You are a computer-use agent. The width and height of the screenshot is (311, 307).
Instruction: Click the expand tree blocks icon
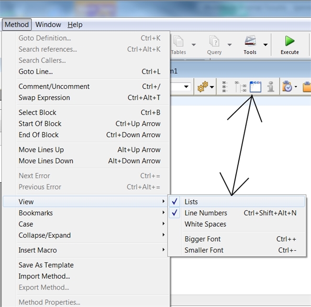tap(240, 86)
